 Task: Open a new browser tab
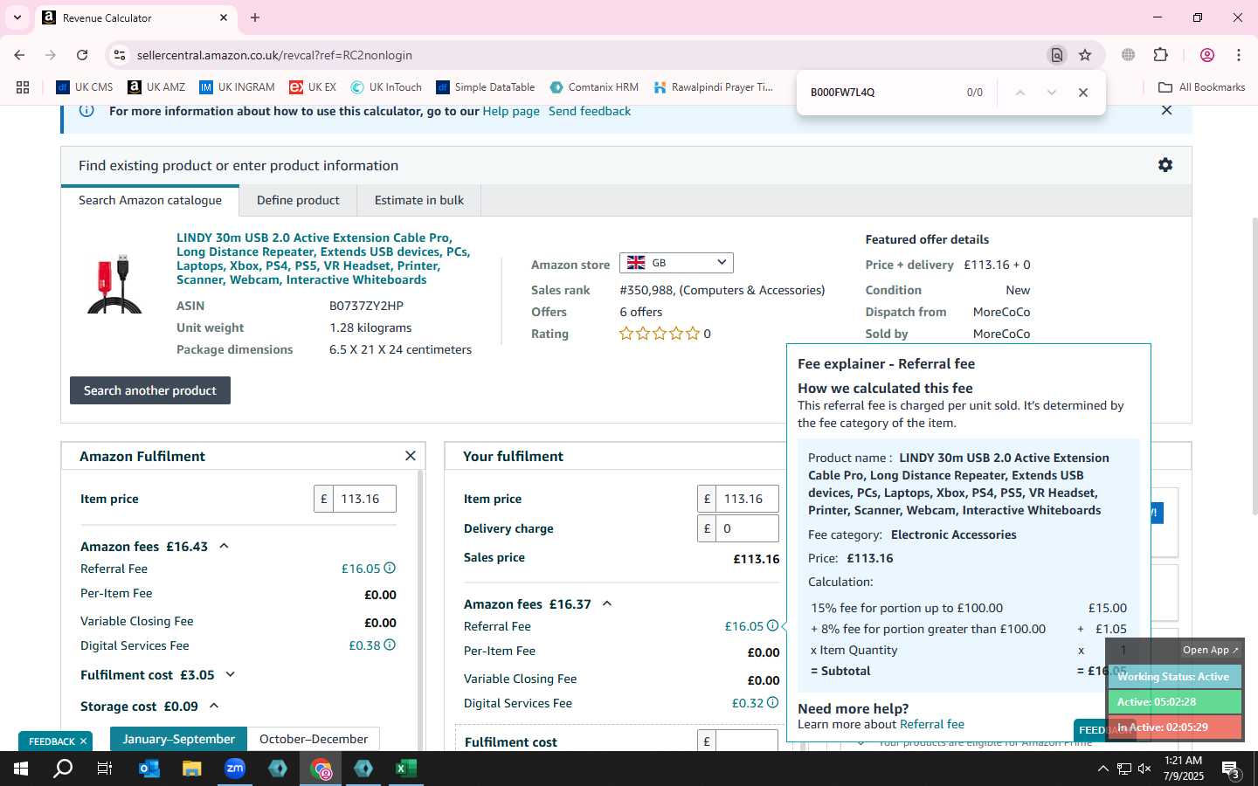click(x=255, y=17)
